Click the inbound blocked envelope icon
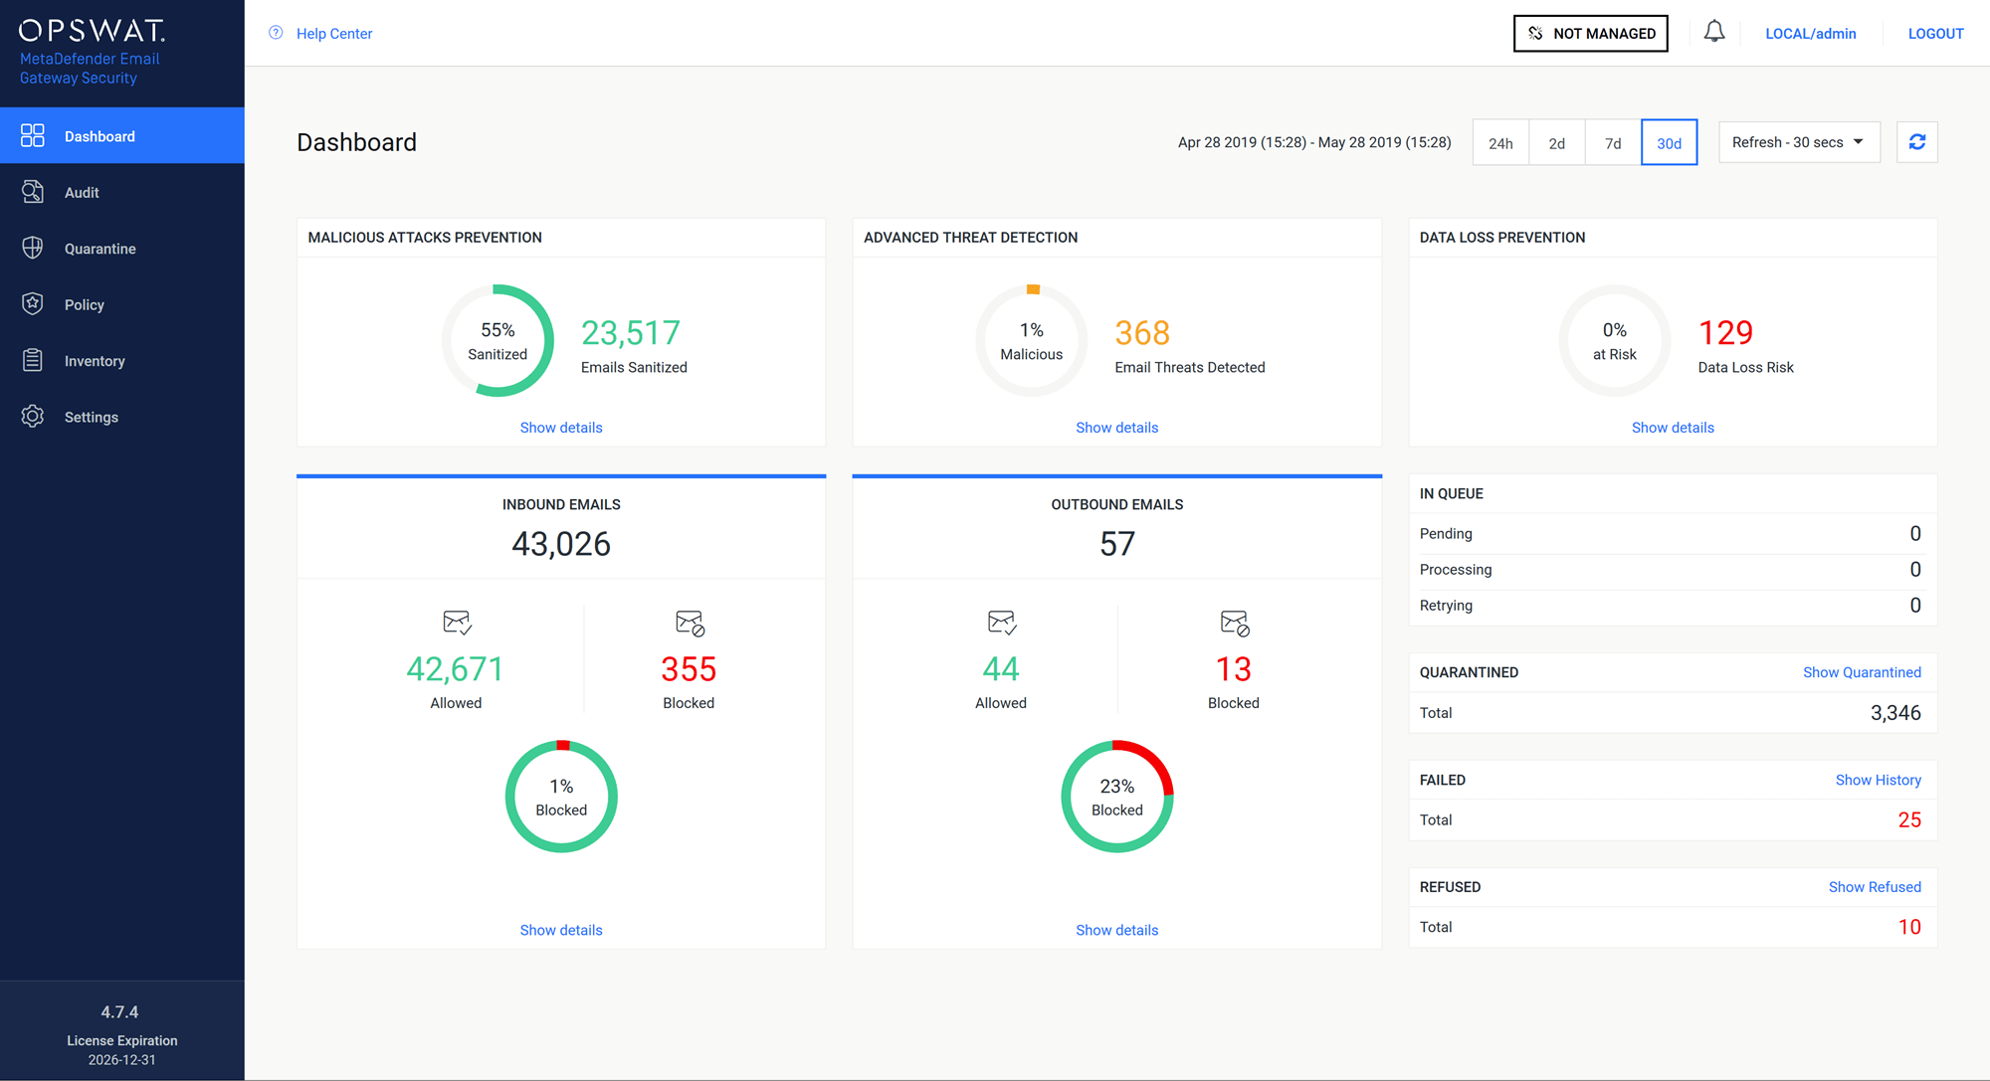Viewport: 1990px width, 1081px height. pyautogui.click(x=690, y=624)
